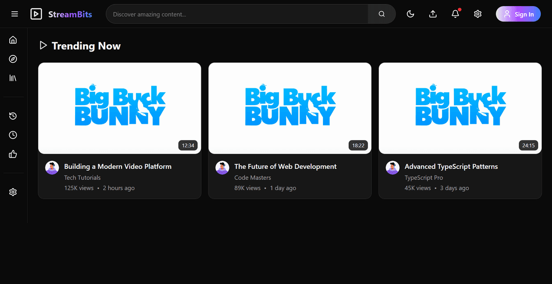Click the Trending Now heading
Viewport: 552px width, 284px height.
86,46
